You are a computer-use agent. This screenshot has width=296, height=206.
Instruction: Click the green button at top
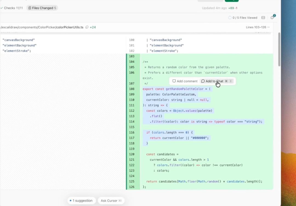(x=232, y=1)
